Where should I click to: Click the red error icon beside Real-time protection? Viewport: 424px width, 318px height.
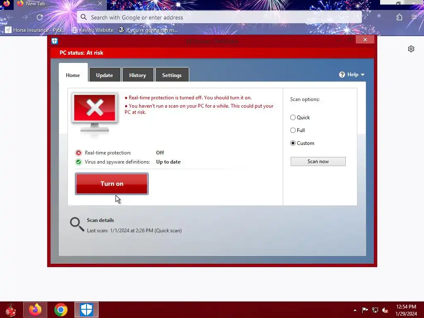pyautogui.click(x=78, y=153)
